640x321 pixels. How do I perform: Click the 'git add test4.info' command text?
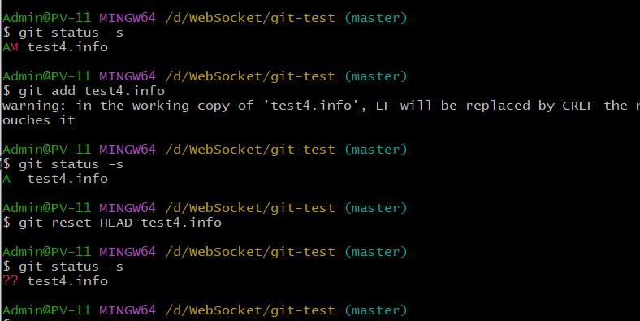tap(92, 91)
